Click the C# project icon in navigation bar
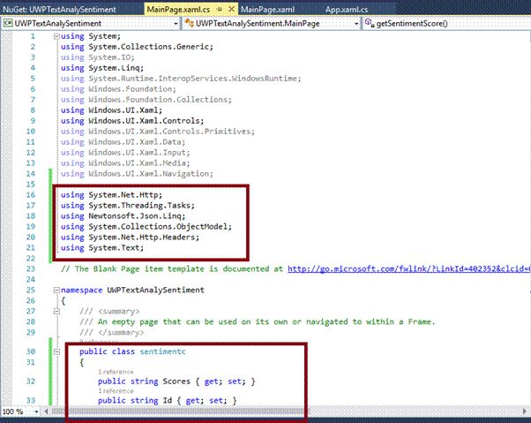The width and height of the screenshot is (531, 423). click(x=8, y=23)
